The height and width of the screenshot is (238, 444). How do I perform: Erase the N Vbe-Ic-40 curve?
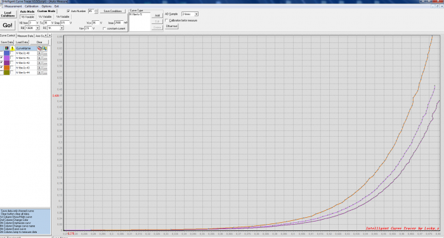pos(39,53)
